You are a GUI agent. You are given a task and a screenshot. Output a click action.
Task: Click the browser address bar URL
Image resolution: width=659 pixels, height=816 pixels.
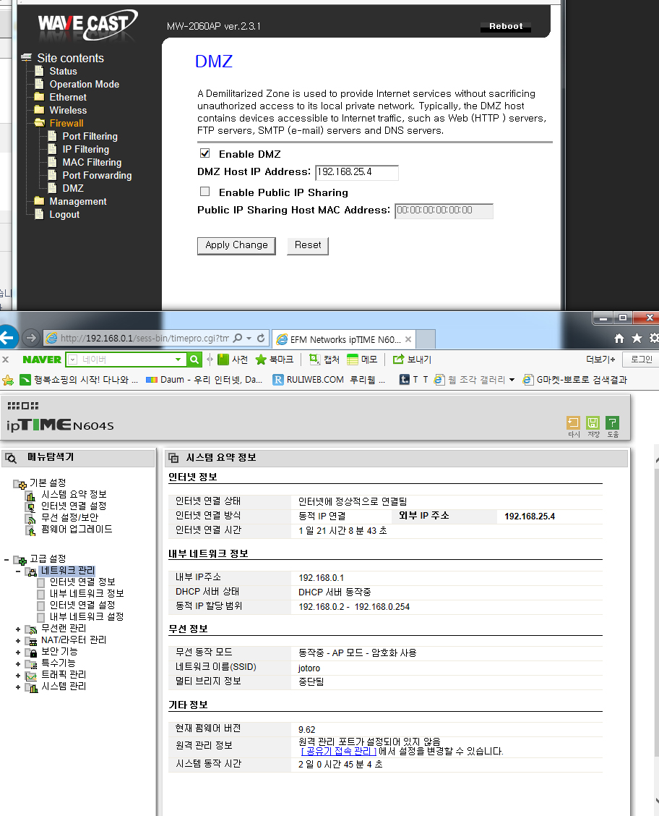click(145, 339)
